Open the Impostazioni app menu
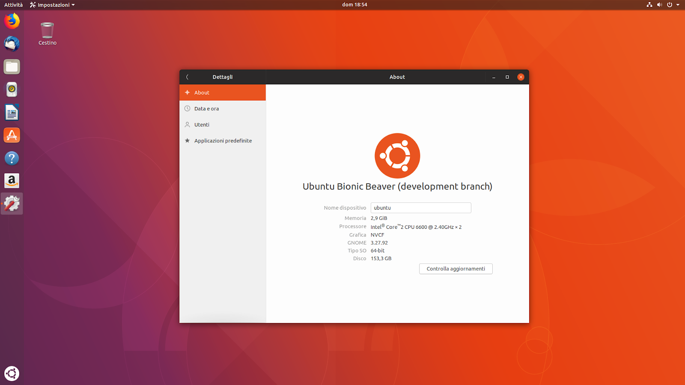 tap(52, 5)
